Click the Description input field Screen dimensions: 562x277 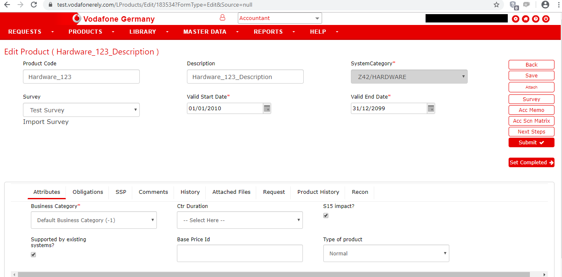245,77
